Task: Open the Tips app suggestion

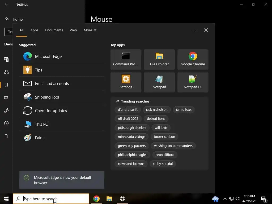Action: pos(62,70)
